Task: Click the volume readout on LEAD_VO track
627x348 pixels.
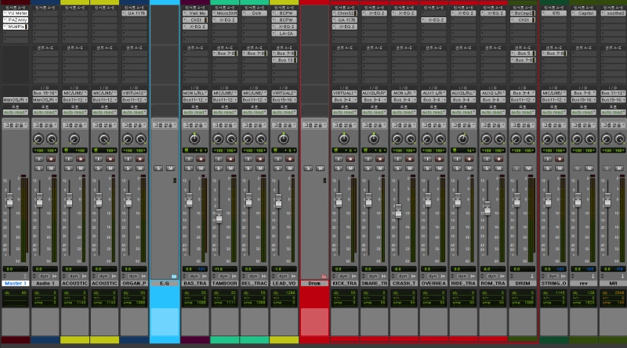Action: click(276, 268)
